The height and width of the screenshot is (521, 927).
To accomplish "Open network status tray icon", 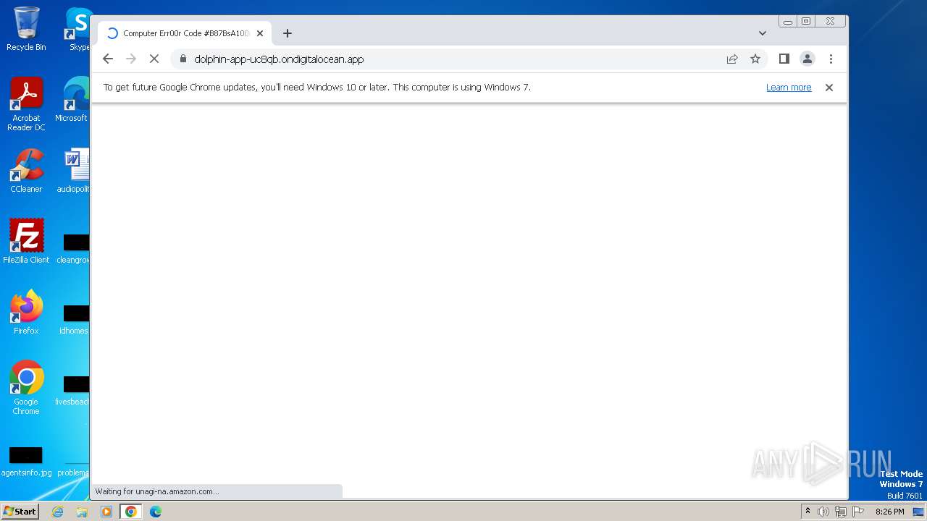I will point(841,512).
